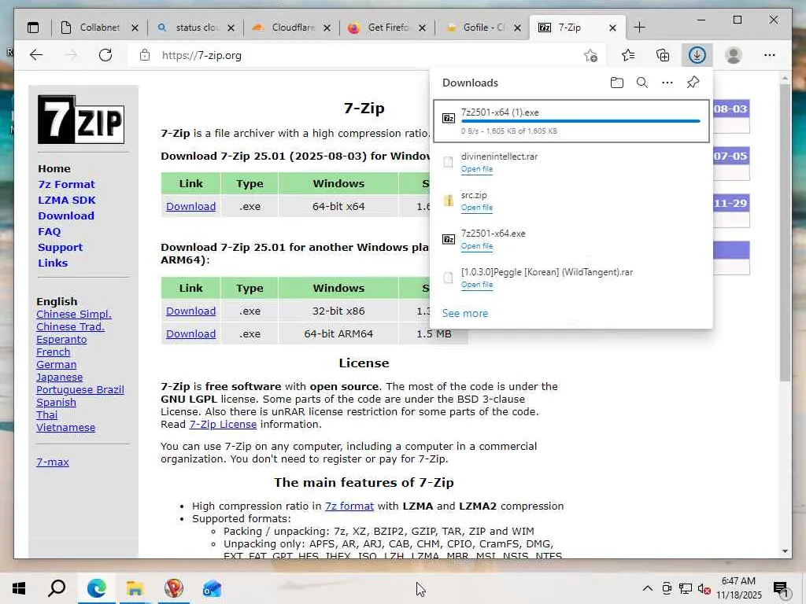Open Windows Start menu
Viewport: 806px width, 604px height.
19,588
